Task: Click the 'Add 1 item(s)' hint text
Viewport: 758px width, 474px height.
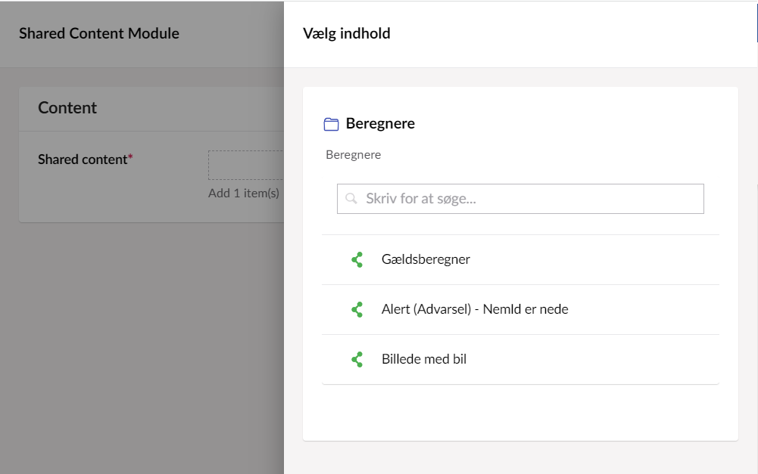Action: (x=244, y=193)
